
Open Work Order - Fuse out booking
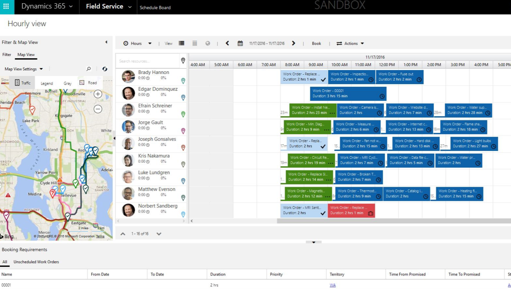(400, 77)
